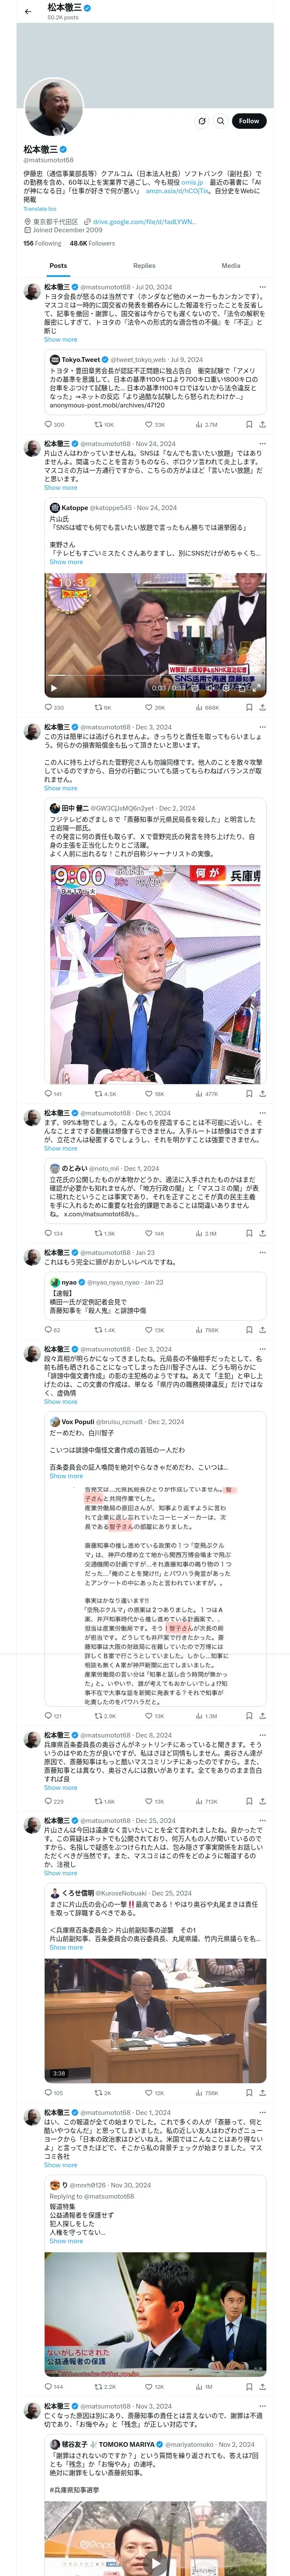Like the Jul 20, 2024 post

click(154, 425)
